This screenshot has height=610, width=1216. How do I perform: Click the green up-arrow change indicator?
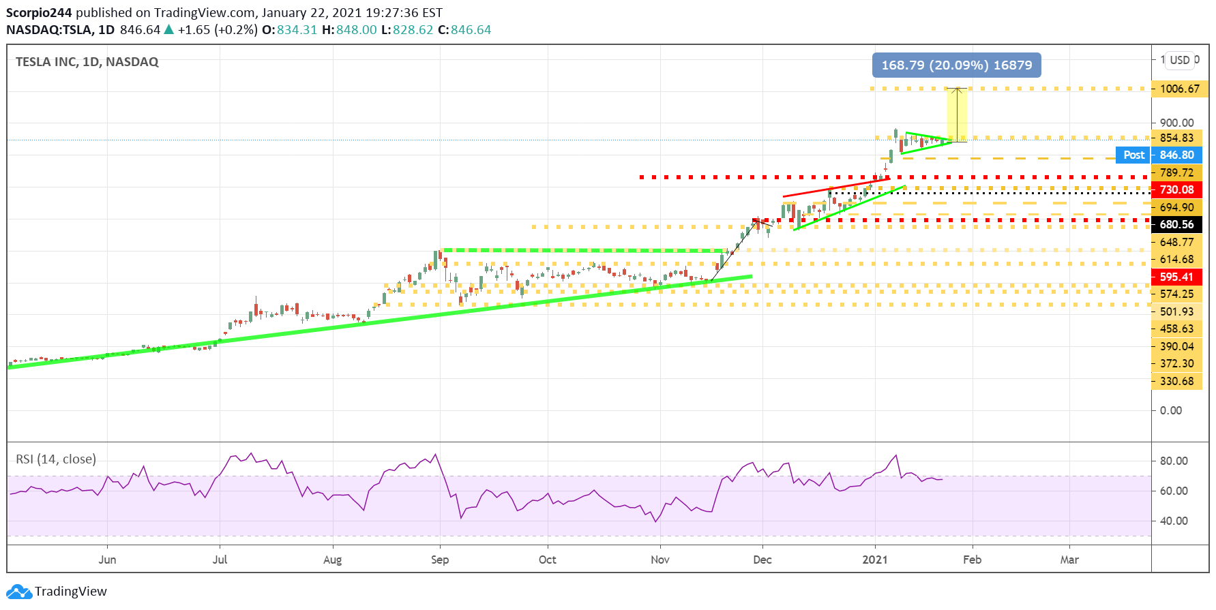169,29
